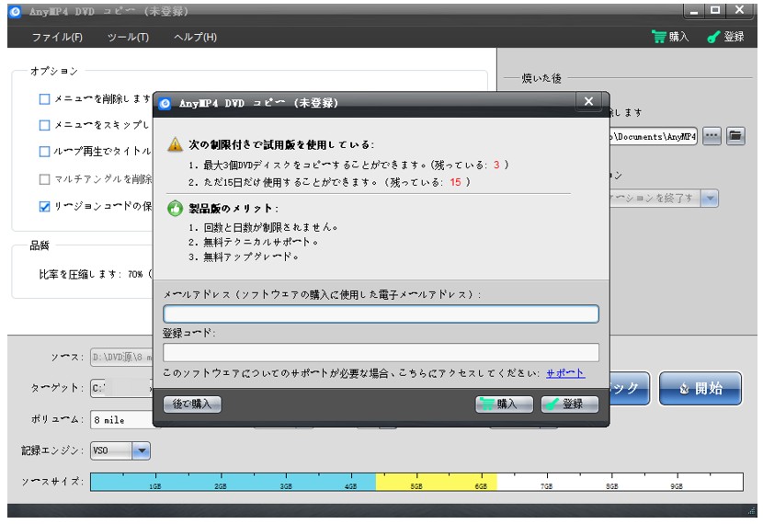Image resolution: width=763 pixels, height=524 pixels.
Task: Click the Documents\AnyMP4 output path field
Action: [x=653, y=136]
